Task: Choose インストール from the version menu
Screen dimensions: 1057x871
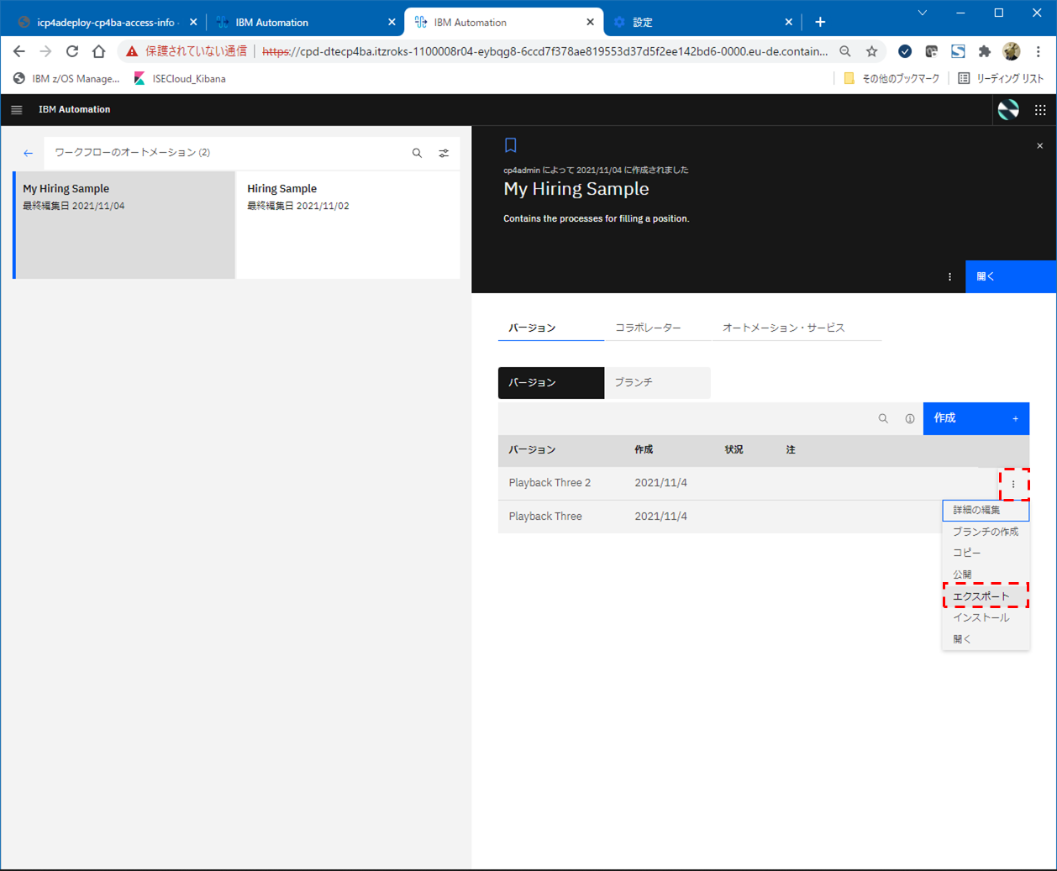Action: tap(986, 617)
